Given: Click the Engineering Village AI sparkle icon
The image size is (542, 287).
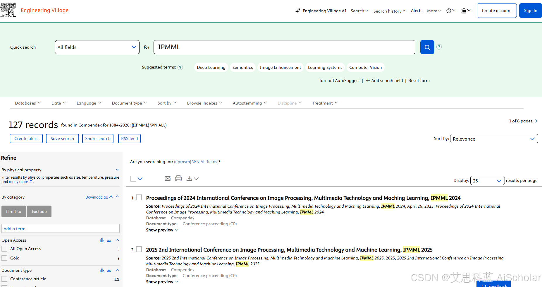Looking at the screenshot, I should [297, 11].
